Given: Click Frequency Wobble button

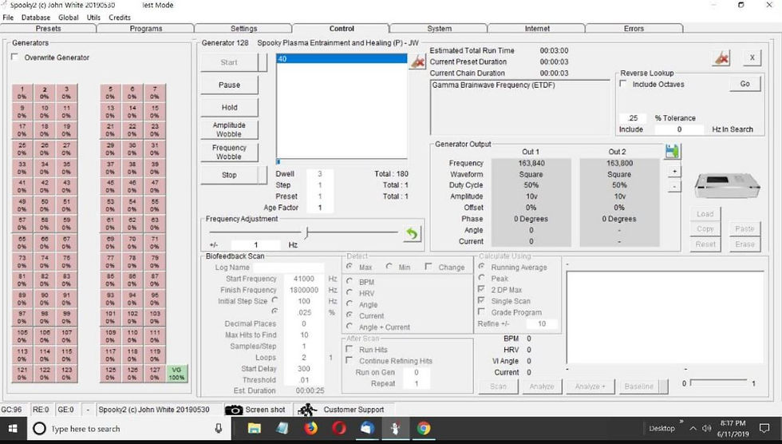Looking at the screenshot, I should 230,153.
